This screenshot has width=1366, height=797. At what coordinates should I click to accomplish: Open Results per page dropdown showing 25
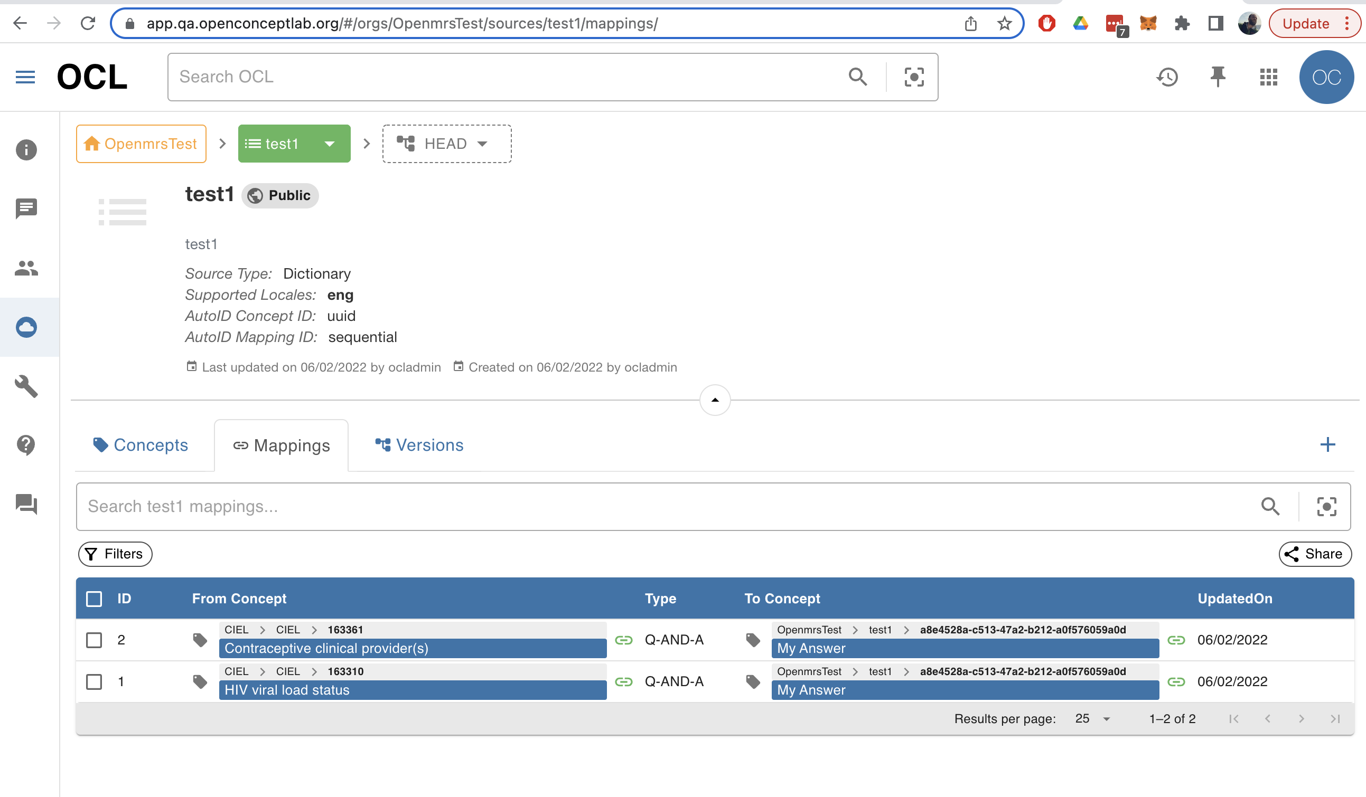point(1091,718)
